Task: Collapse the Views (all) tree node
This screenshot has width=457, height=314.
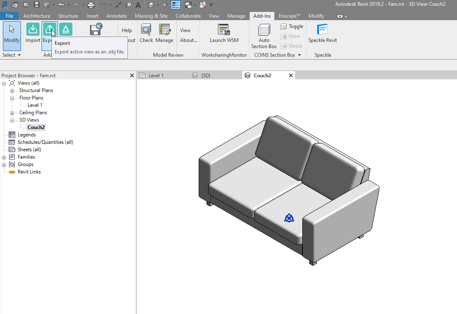Action: pyautogui.click(x=4, y=83)
